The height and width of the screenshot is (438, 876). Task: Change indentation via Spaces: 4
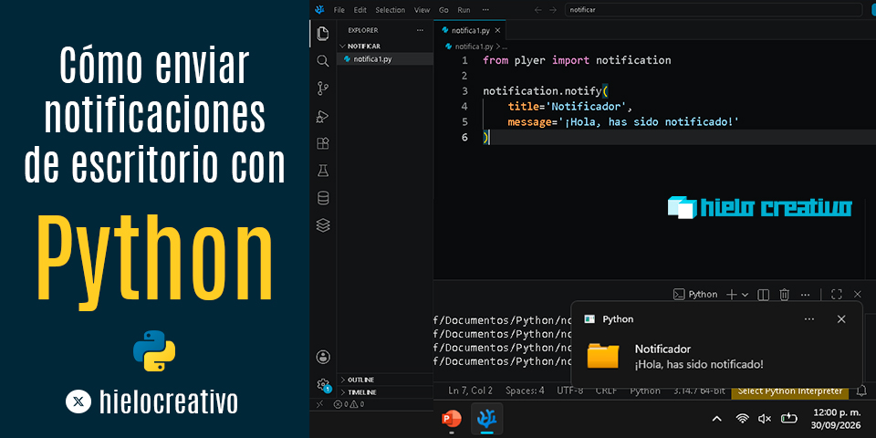525,391
